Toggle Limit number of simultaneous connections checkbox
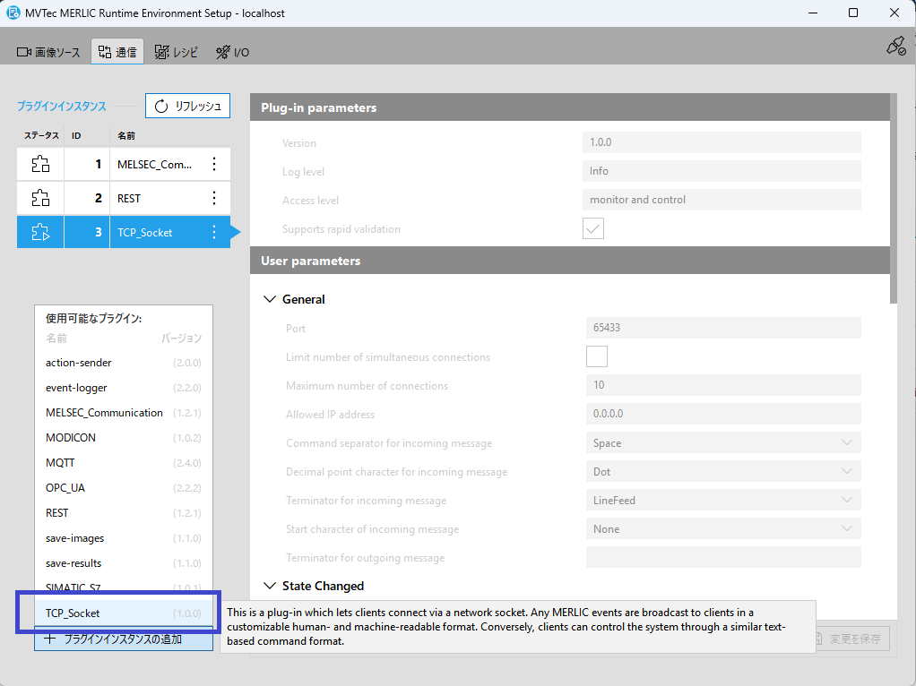The height and width of the screenshot is (686, 916). coord(596,356)
